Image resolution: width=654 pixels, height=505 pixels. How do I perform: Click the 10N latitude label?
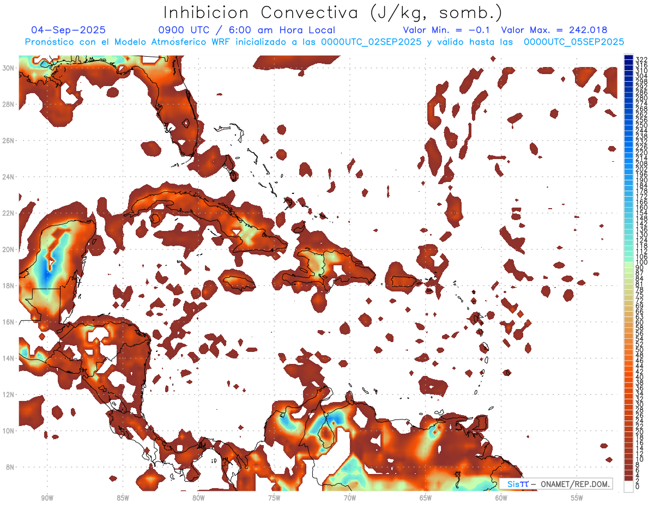(9, 431)
